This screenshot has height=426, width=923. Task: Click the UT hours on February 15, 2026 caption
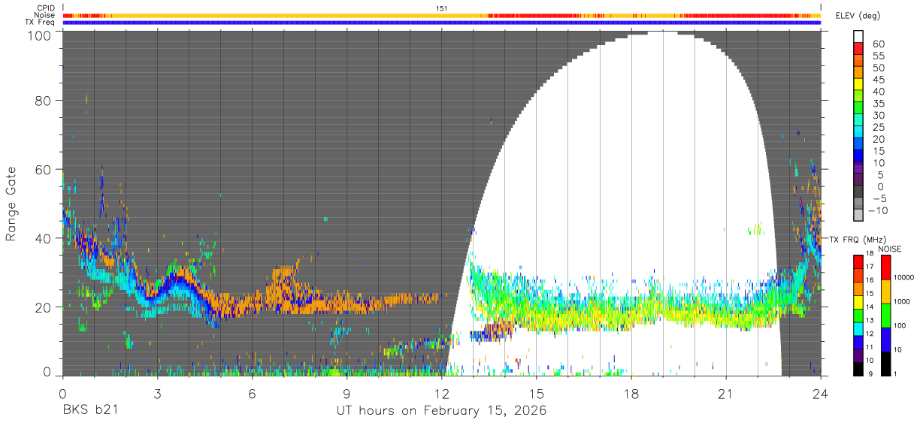tap(440, 411)
